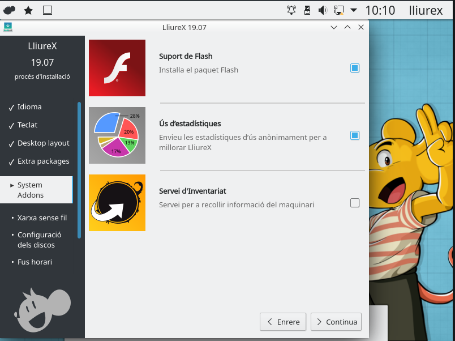Click the network connection tray icon
Image resolution: width=455 pixels, height=341 pixels.
(338, 10)
